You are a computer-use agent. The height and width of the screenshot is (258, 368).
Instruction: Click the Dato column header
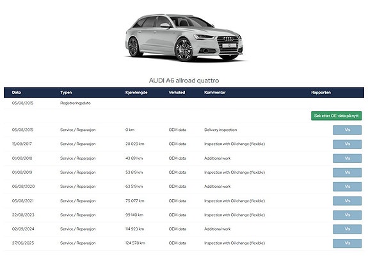tap(17, 93)
